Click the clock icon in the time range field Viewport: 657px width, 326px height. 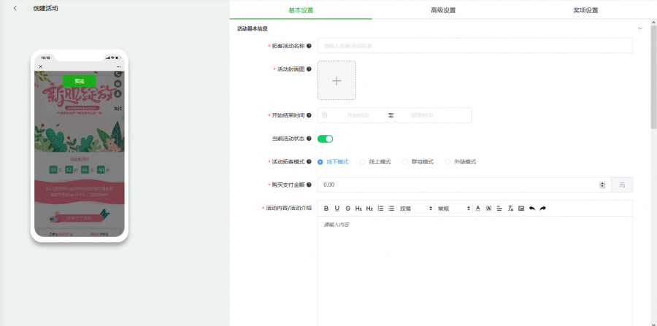pyautogui.click(x=325, y=115)
